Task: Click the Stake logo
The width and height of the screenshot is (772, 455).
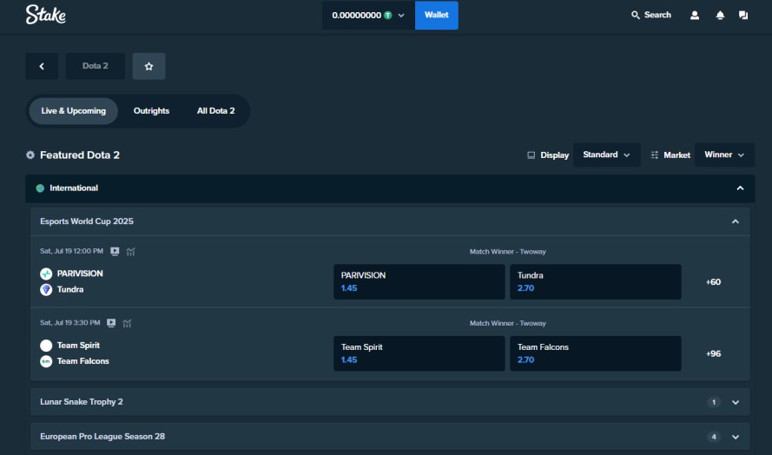Action: (46, 15)
